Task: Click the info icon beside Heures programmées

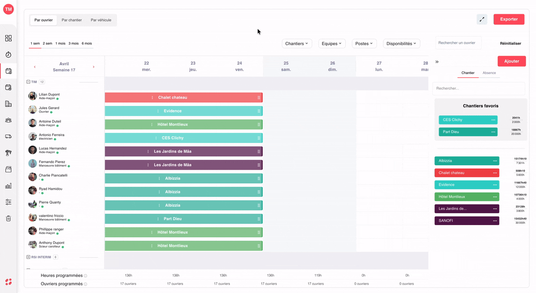Action: click(x=86, y=276)
